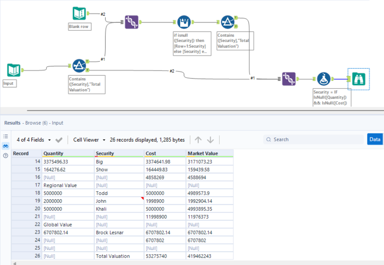
Task: Select the 'John' security cell
Action: 119,201
